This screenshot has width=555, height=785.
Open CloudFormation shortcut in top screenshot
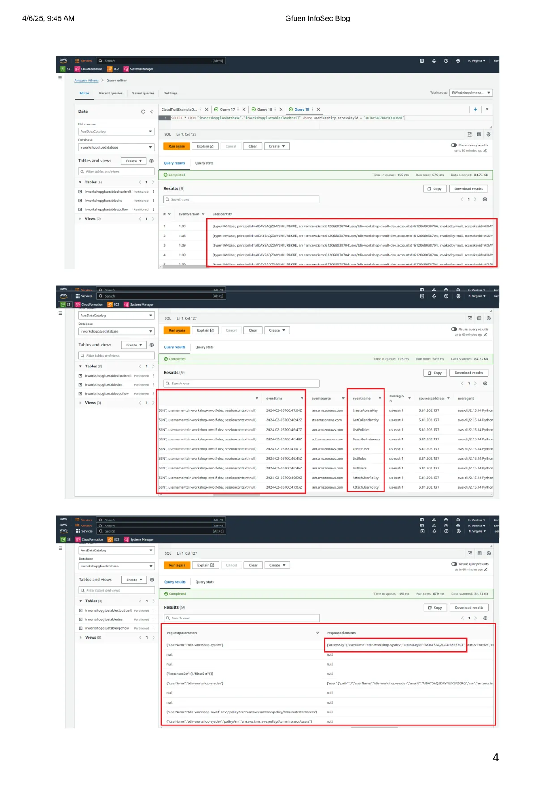[x=89, y=69]
